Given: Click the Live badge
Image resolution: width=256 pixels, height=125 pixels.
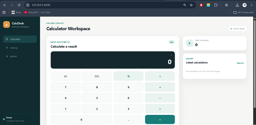Looking at the screenshot, I should (x=171, y=42).
